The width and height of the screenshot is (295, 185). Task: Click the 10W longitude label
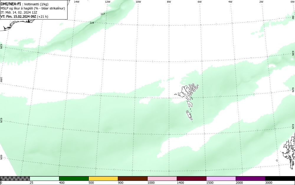coord(138,2)
